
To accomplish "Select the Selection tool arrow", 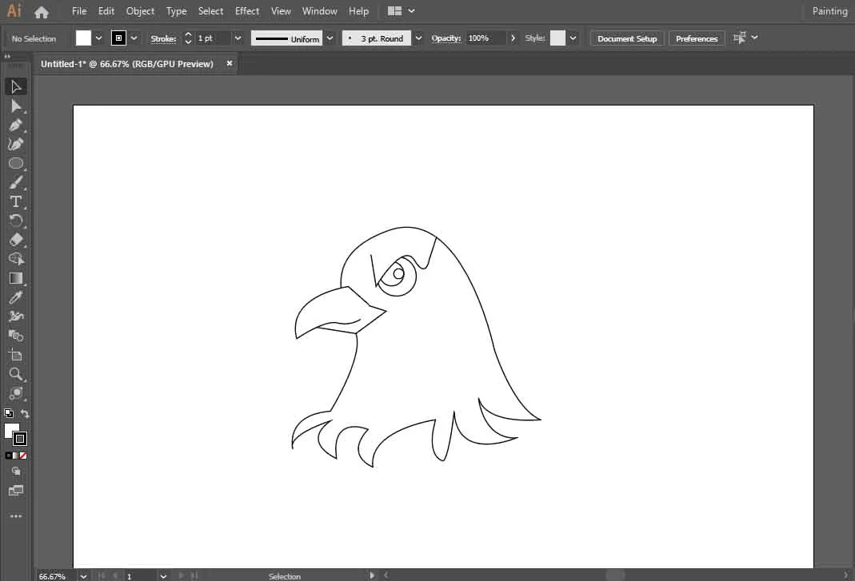I will (x=16, y=86).
